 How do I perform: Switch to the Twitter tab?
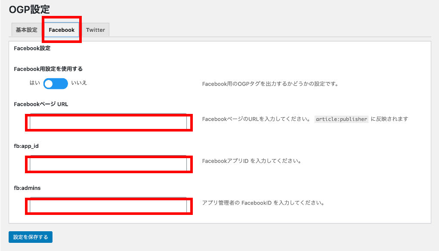pos(95,30)
